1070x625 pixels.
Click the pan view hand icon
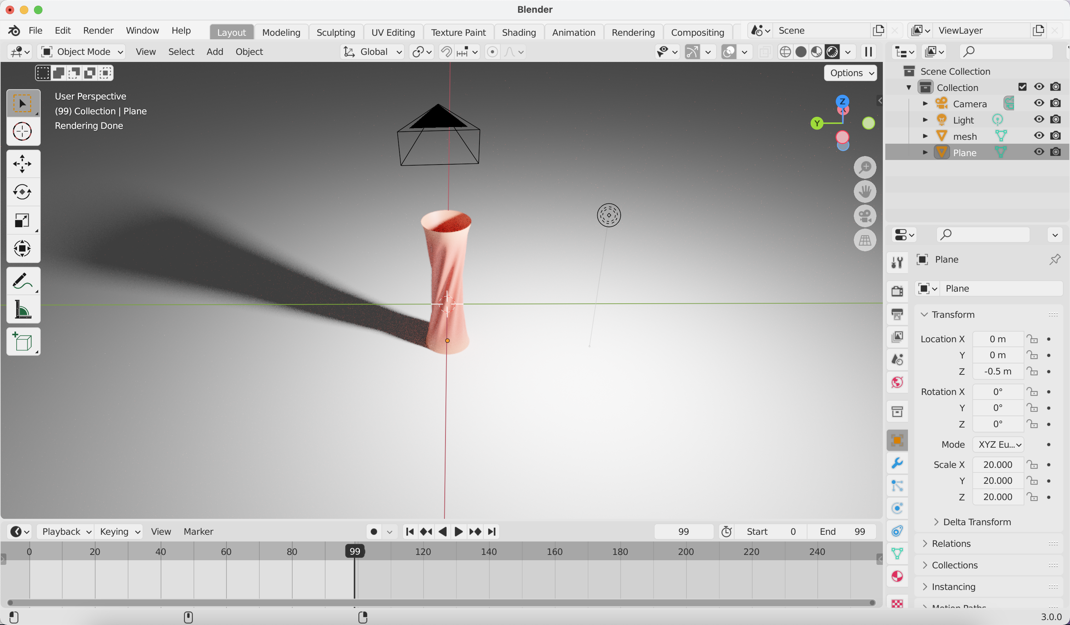[865, 191]
